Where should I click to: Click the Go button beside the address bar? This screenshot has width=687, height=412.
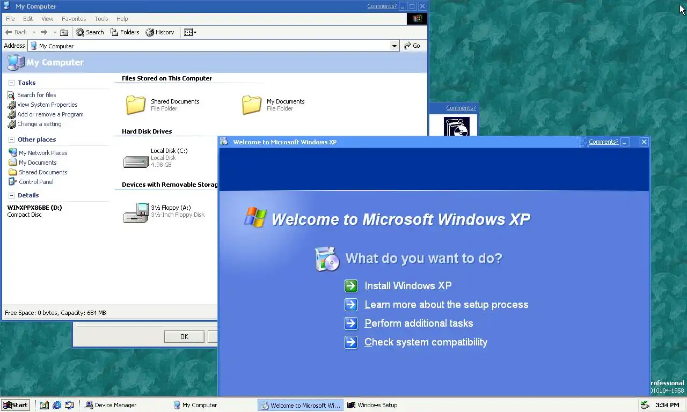[412, 46]
